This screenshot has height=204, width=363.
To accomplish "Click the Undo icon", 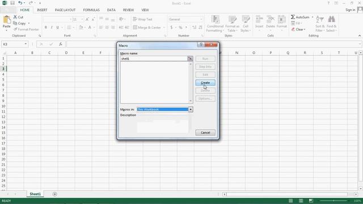I will 20,3.
